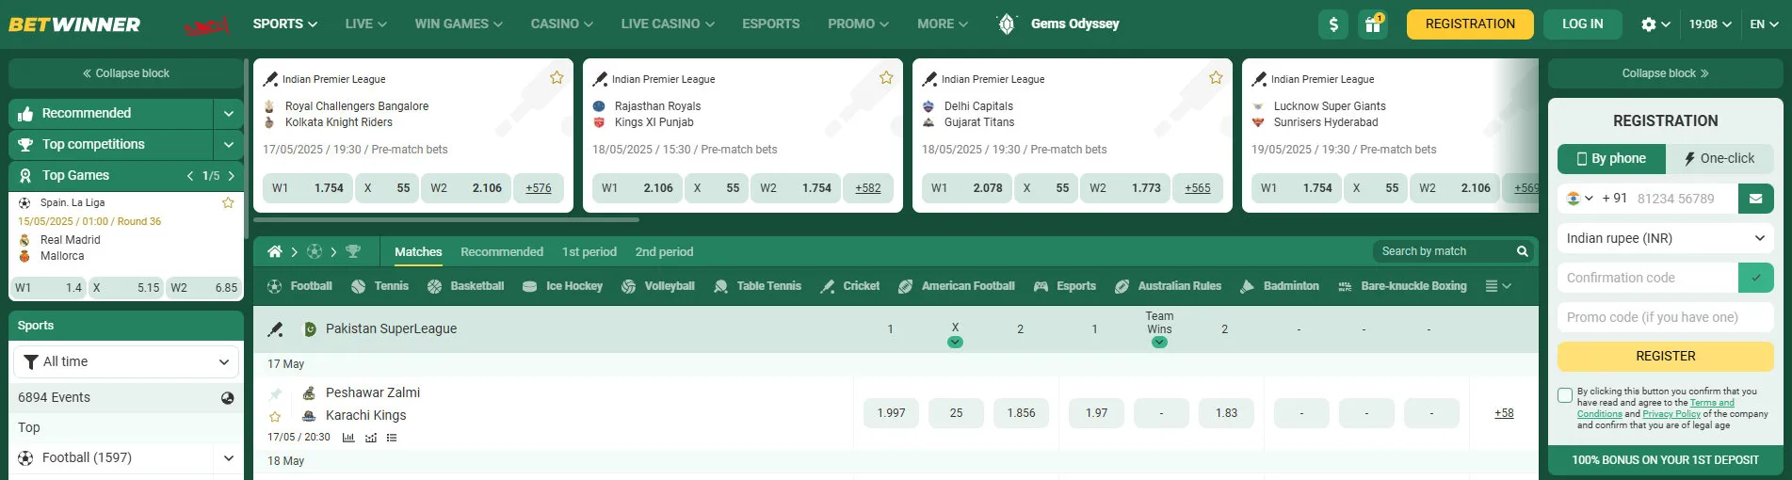Click the confirmation code checkmark button
Image resolution: width=1792 pixels, height=480 pixels.
[1755, 278]
